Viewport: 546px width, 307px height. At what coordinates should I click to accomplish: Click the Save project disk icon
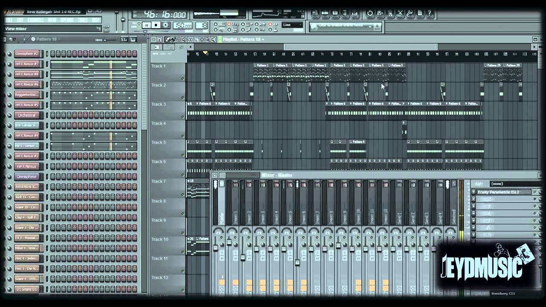390,13
